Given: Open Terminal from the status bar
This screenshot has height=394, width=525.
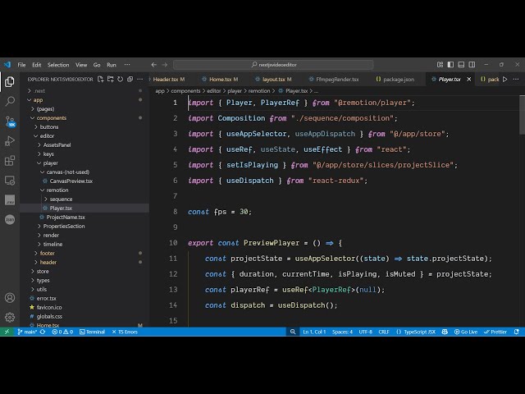Looking at the screenshot, I should coord(92,332).
